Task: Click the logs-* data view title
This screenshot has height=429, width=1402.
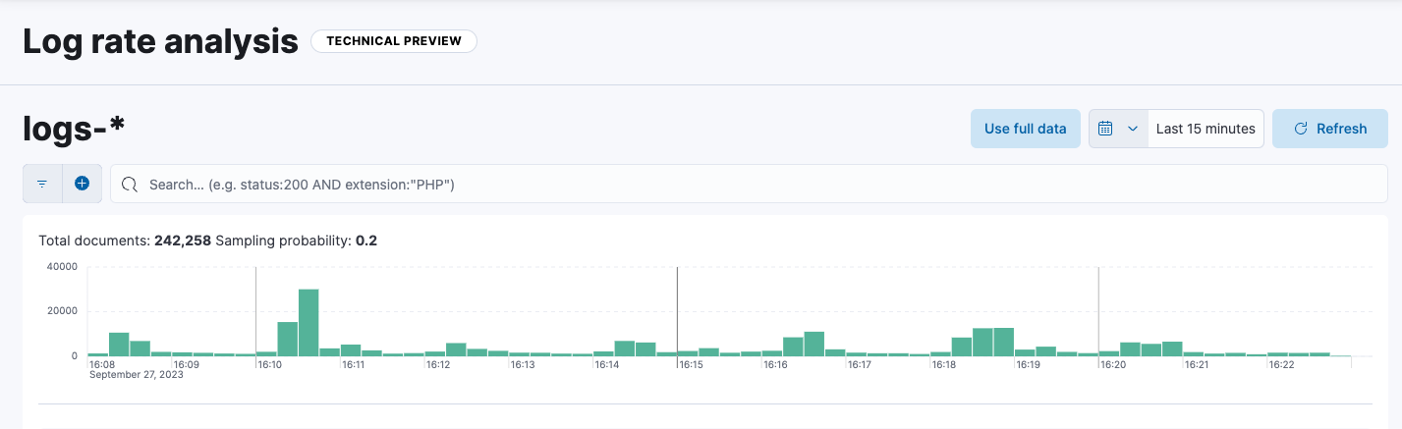Action: [74, 129]
